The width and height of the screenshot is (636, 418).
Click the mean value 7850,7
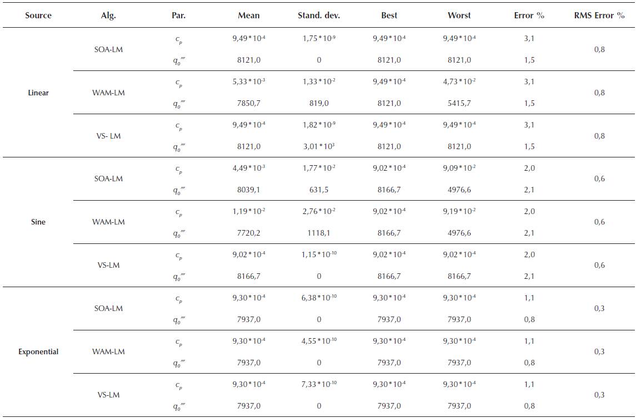point(249,103)
